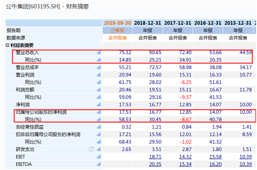The image size is (257, 170).
Task: Click the 营业总收入 row label
Action: pyautogui.click(x=27, y=53)
